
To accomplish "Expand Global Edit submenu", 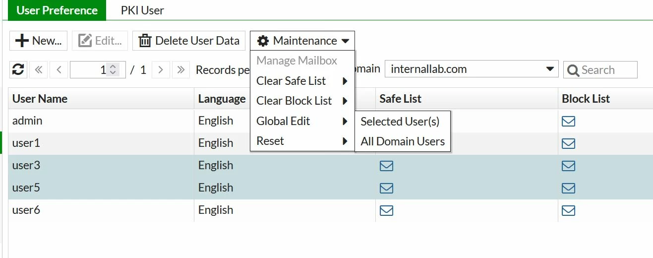I will (302, 121).
